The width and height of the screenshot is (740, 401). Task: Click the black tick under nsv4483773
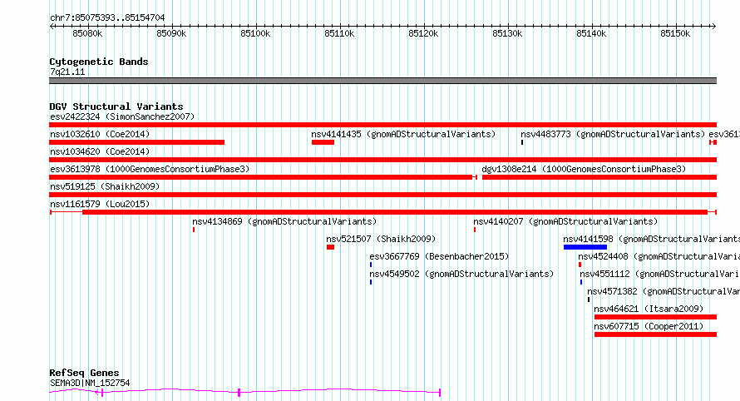click(522, 142)
